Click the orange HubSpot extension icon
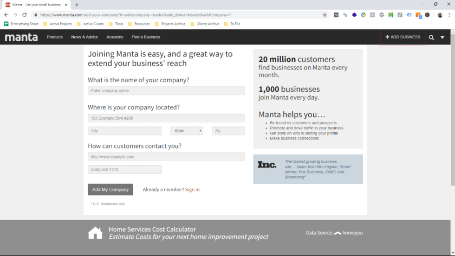 [418, 15]
